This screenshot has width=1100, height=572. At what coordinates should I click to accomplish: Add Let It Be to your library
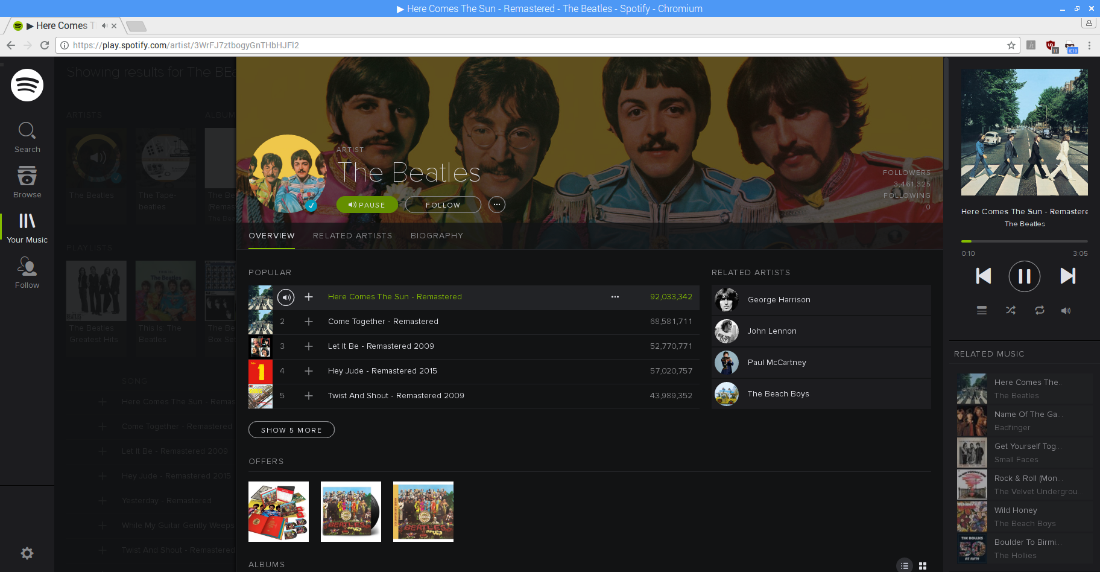pyautogui.click(x=309, y=346)
